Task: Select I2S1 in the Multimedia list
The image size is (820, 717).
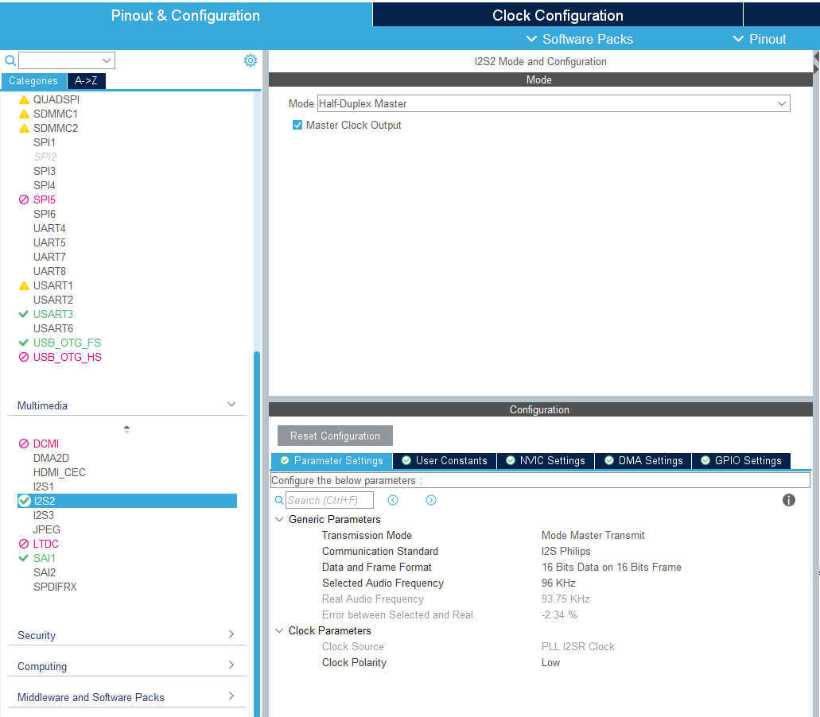Action: [x=44, y=486]
